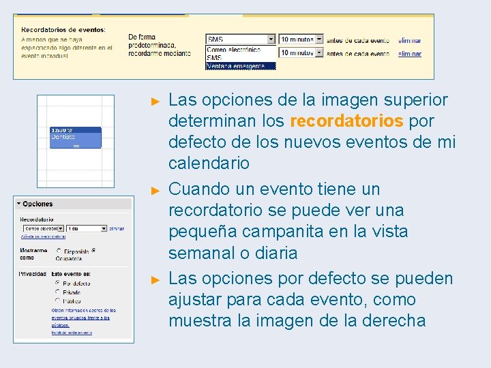The width and height of the screenshot is (491, 368).
Task: Click the reminder bell icon beside 12:30
Action: tap(70, 130)
